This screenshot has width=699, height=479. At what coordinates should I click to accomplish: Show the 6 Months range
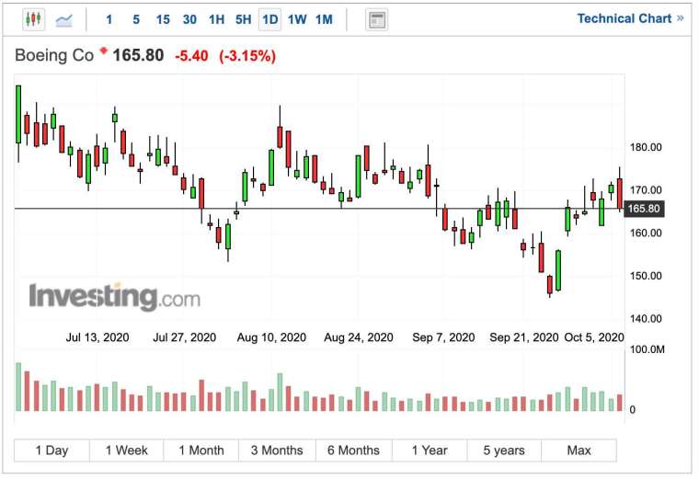click(353, 450)
